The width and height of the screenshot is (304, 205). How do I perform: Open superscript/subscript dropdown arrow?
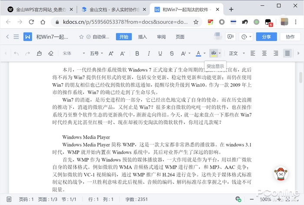[x=189, y=53]
